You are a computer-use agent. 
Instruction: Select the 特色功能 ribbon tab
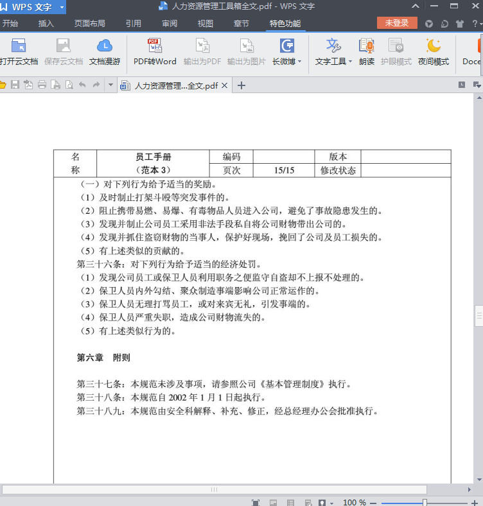point(285,24)
